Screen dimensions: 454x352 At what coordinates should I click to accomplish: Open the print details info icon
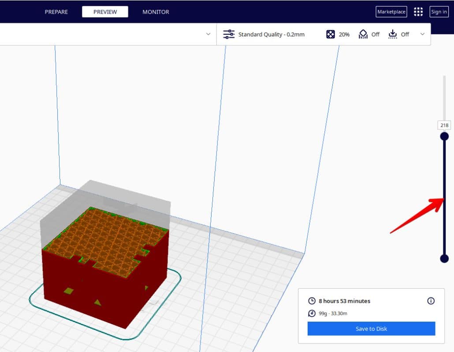[431, 301]
